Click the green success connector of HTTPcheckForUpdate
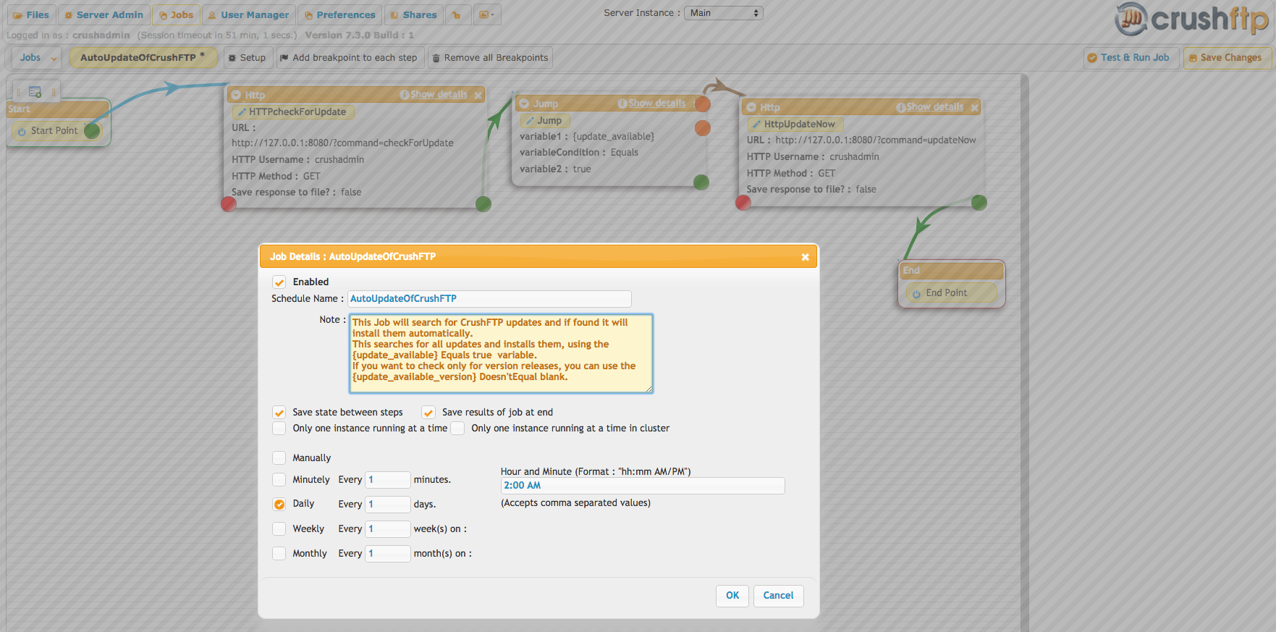 pos(483,204)
